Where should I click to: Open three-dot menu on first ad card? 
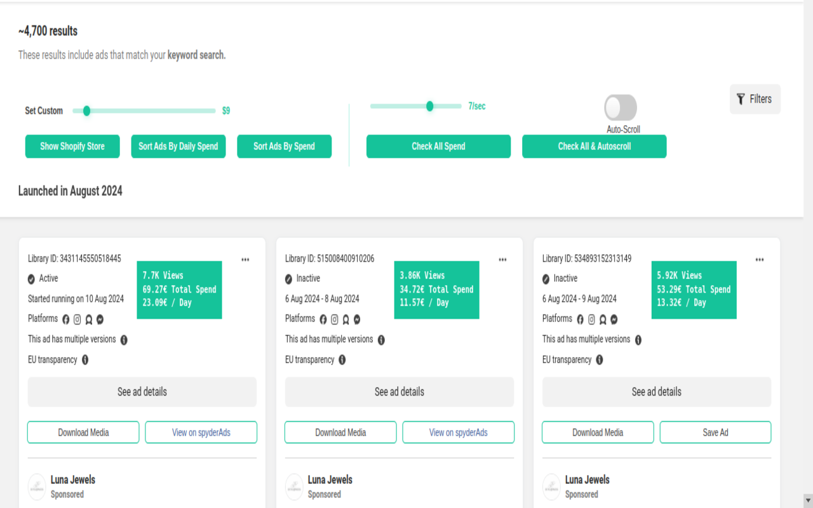245,260
